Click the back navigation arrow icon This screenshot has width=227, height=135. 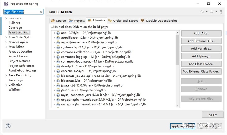coord(202,12)
